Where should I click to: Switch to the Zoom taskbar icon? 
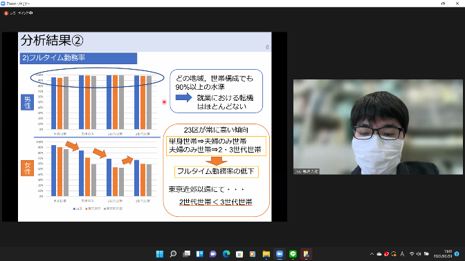[x=280, y=254]
